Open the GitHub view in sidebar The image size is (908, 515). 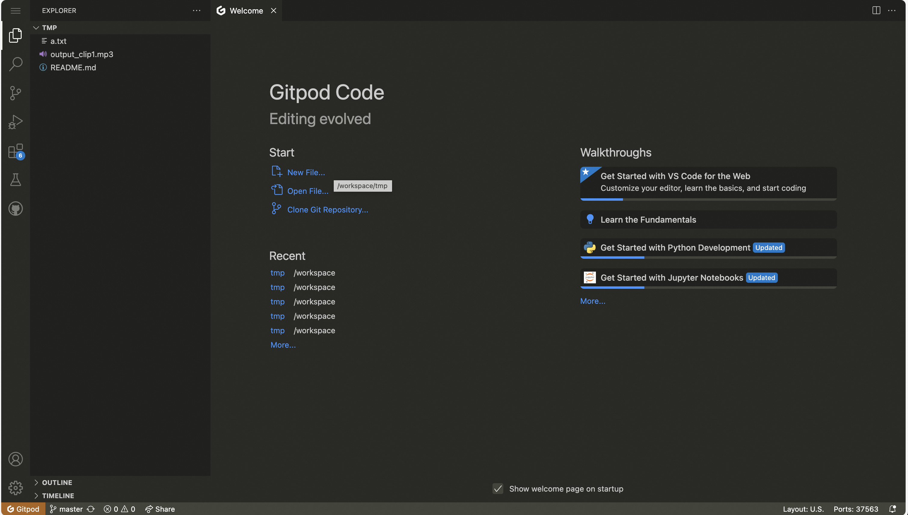(x=15, y=208)
